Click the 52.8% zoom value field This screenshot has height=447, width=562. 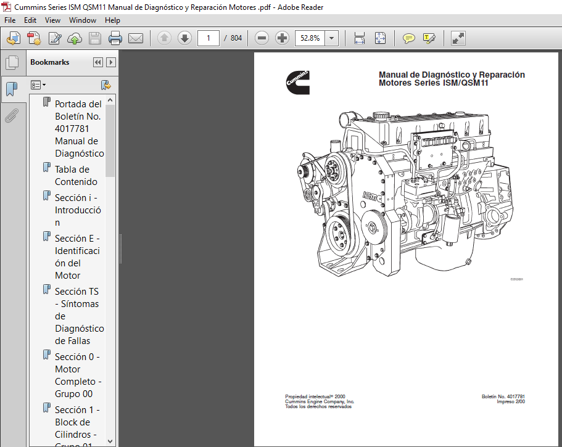(x=310, y=38)
